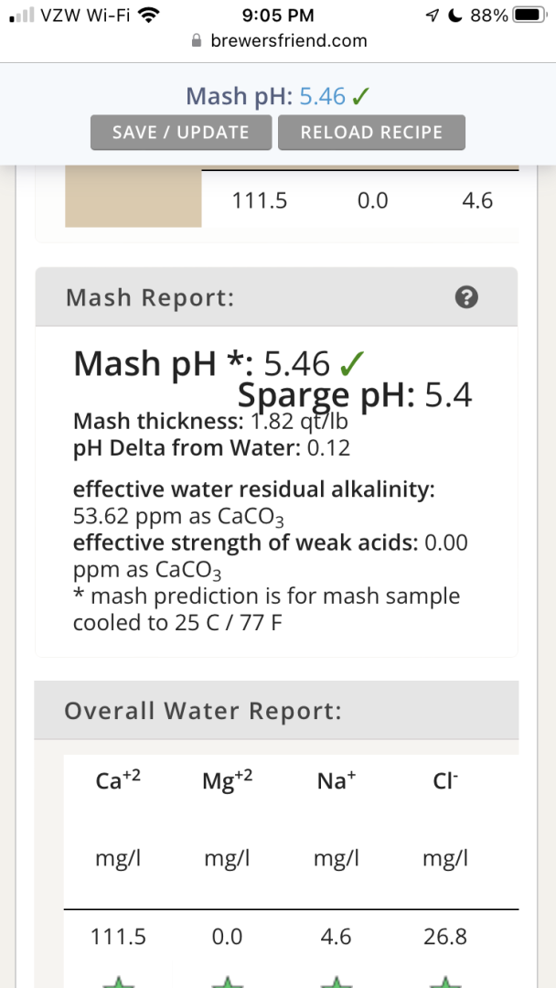The image size is (556, 988).
Task: Tap the Cl- column header
Action: pos(445,780)
